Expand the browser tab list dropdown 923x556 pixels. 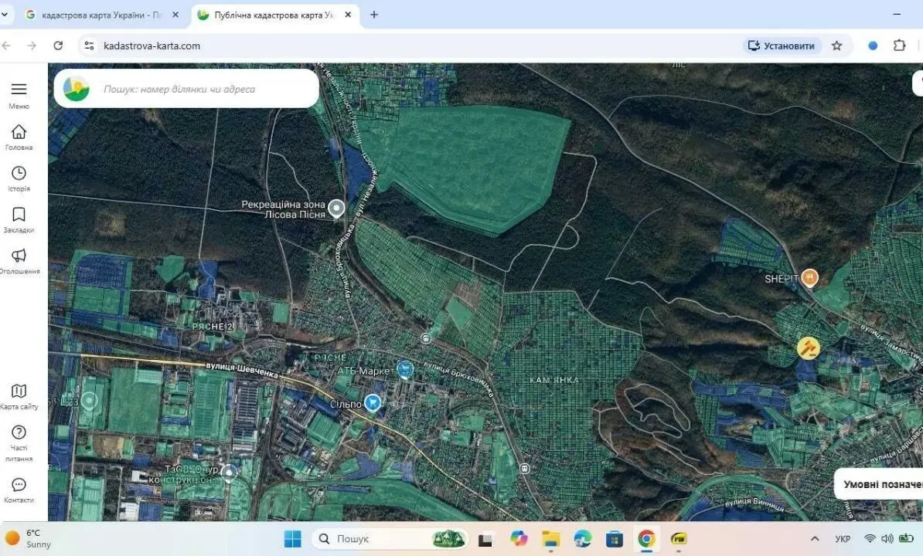tap(5, 15)
